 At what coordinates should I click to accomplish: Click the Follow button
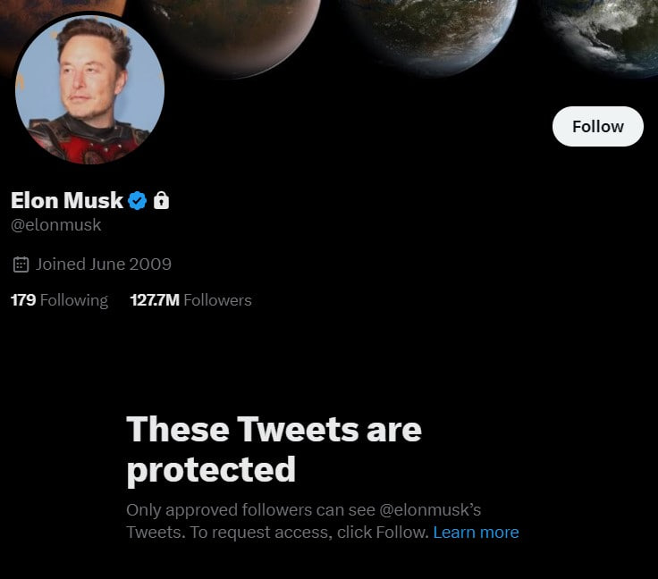pyautogui.click(x=597, y=126)
